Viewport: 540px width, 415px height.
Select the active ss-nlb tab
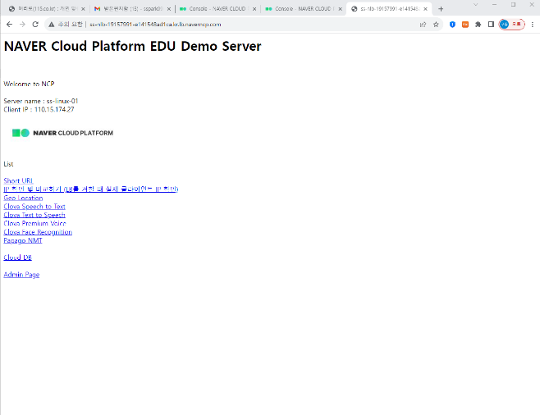(x=389, y=9)
